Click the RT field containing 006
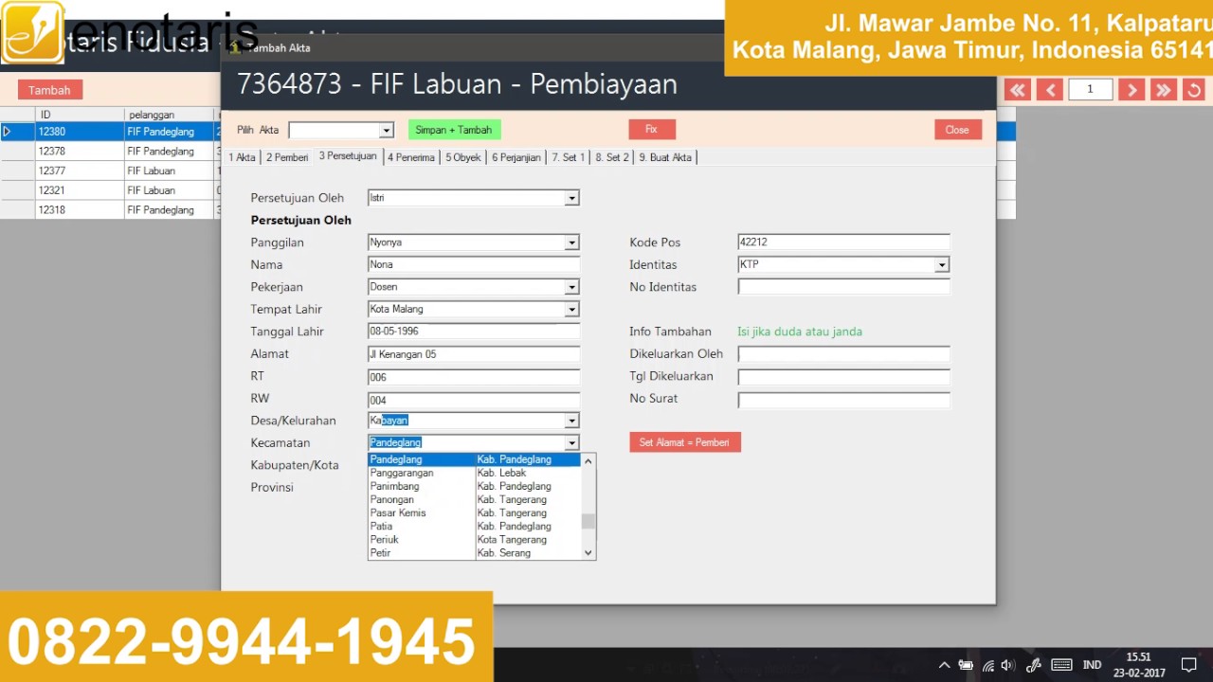Viewport: 1213px width, 682px height. (473, 376)
